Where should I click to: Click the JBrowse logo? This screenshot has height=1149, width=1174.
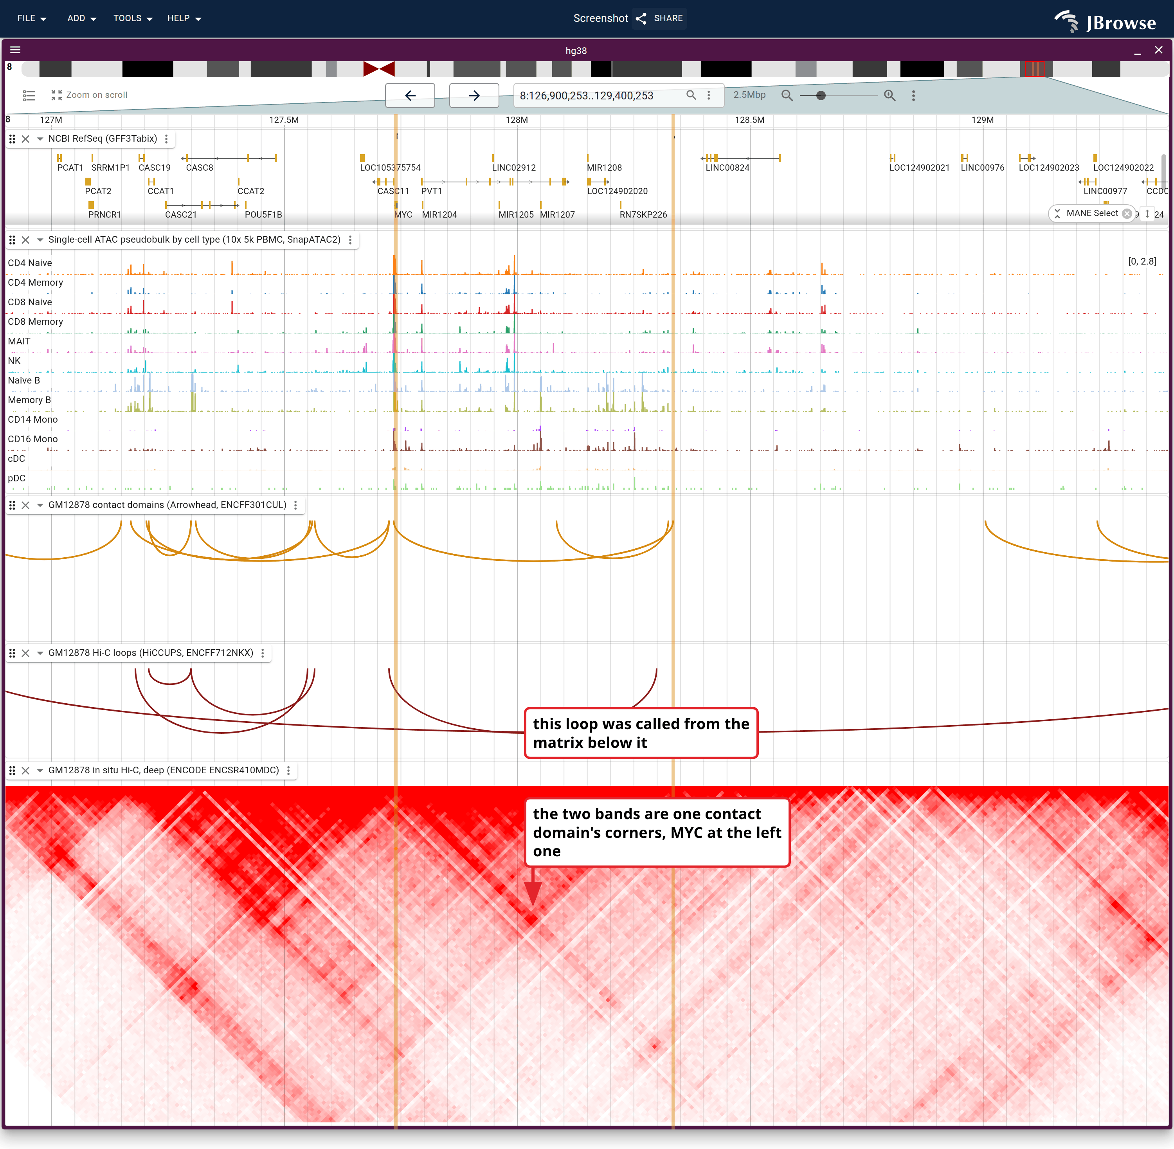coord(1105,22)
